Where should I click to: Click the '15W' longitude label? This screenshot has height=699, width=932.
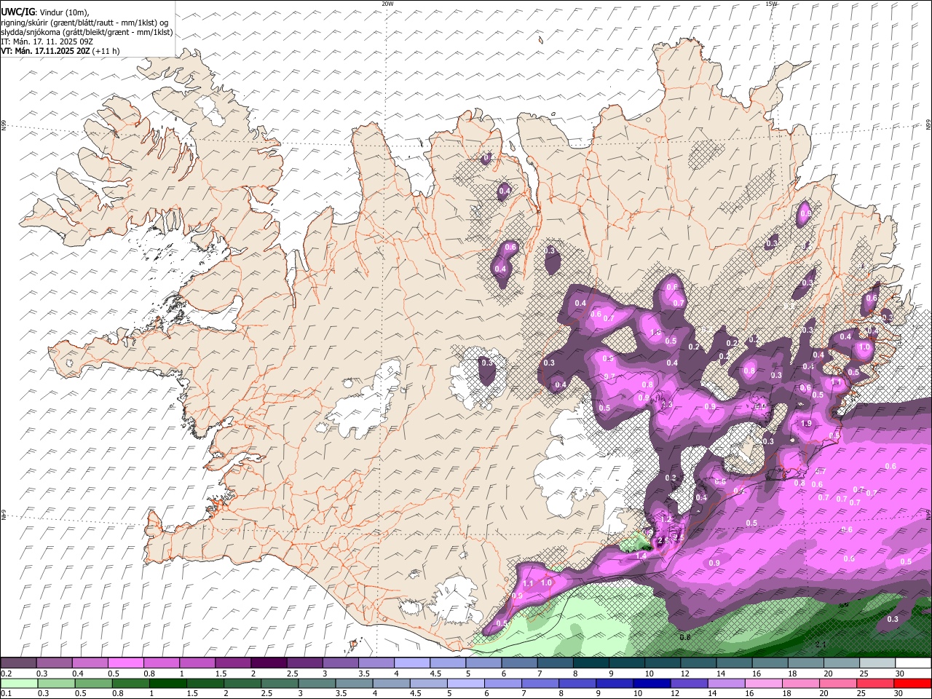point(771,4)
